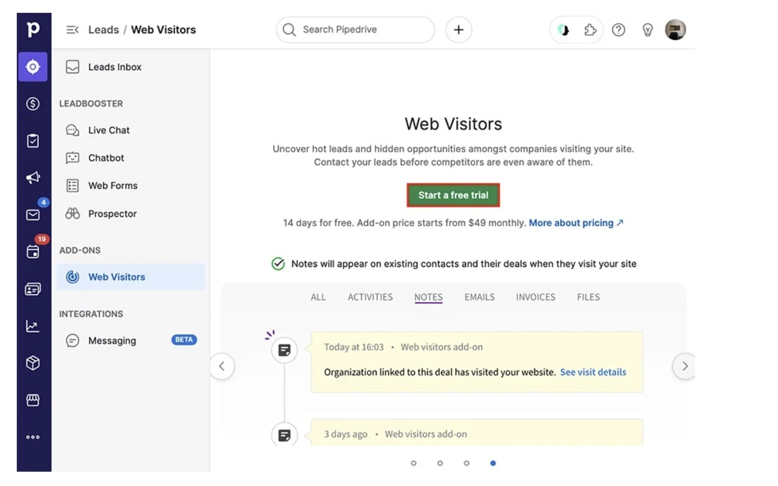Click the Web Visitors breadcrumb title
This screenshot has height=486, width=778.
(x=163, y=30)
